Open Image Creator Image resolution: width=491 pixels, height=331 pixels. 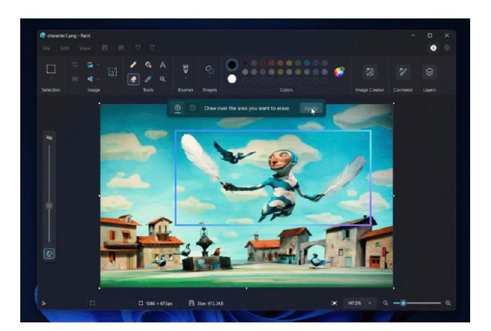coord(370,72)
